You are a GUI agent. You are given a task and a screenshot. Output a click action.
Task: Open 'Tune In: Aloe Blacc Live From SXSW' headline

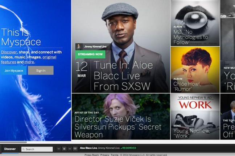point(123,76)
